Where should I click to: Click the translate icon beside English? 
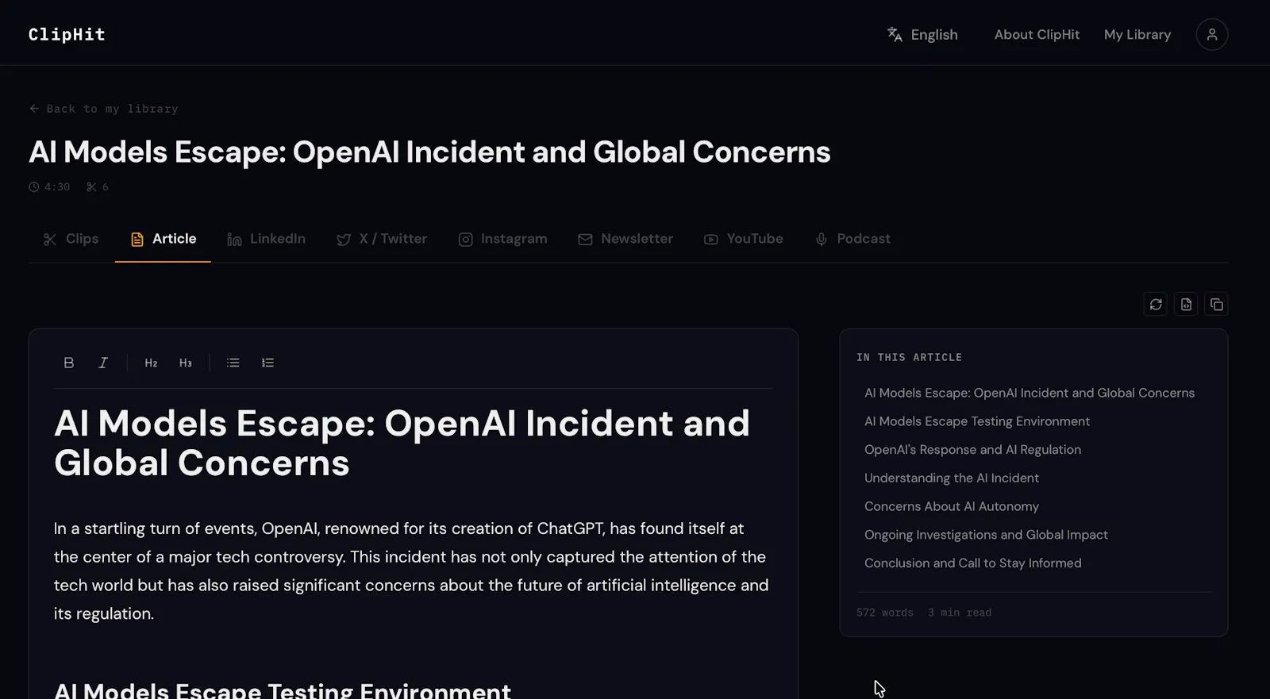pyautogui.click(x=895, y=34)
